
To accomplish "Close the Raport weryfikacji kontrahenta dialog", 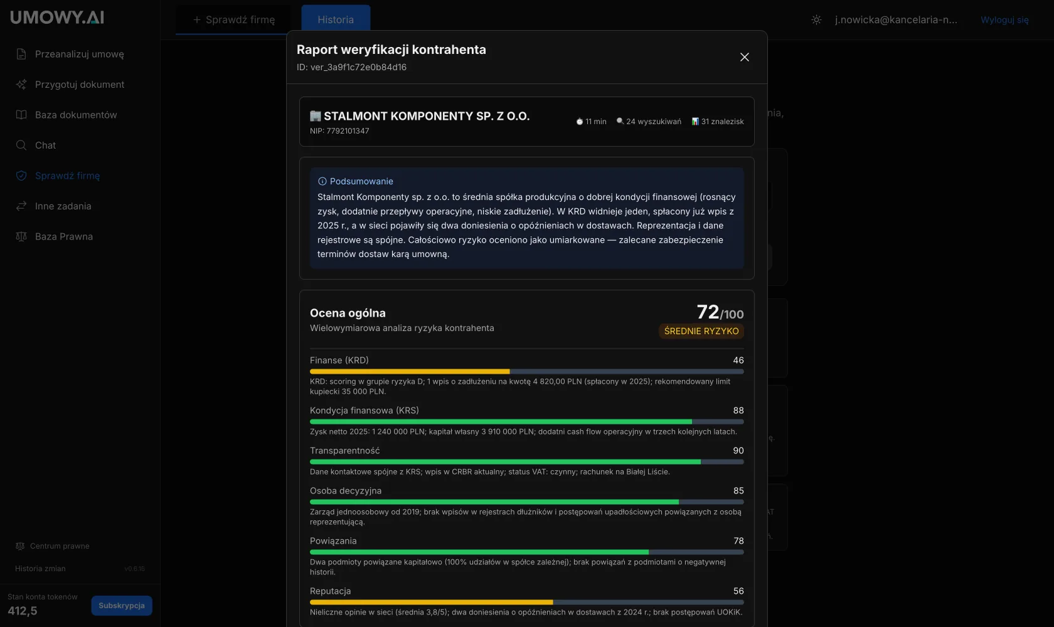I will point(744,57).
